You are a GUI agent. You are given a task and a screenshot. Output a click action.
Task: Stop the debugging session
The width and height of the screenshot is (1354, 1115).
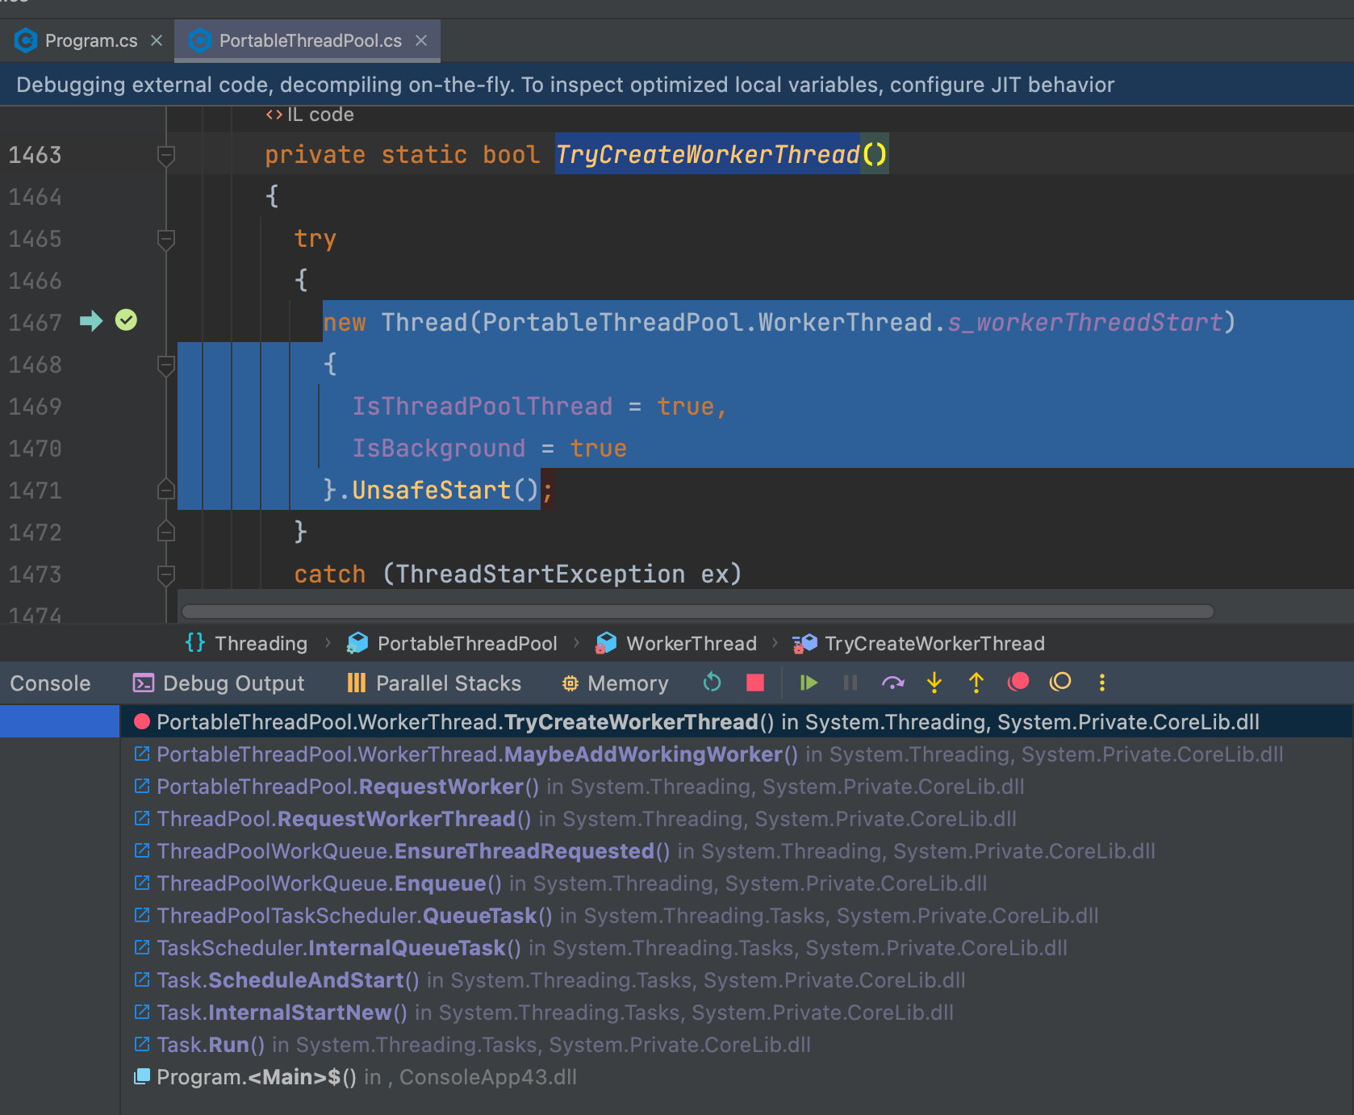(x=755, y=683)
